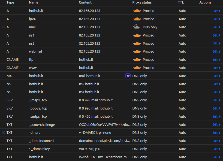Sort by the Type column header
Screen dimensions: 223x161
[x=10, y=2]
